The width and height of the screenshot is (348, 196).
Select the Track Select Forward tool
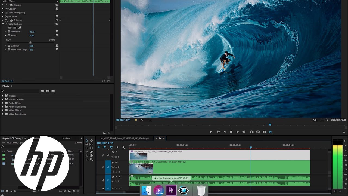pyautogui.click(x=87, y=144)
